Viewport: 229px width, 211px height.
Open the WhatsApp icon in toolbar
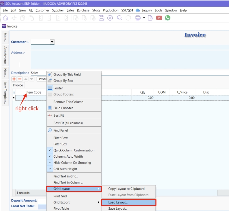[168, 18]
